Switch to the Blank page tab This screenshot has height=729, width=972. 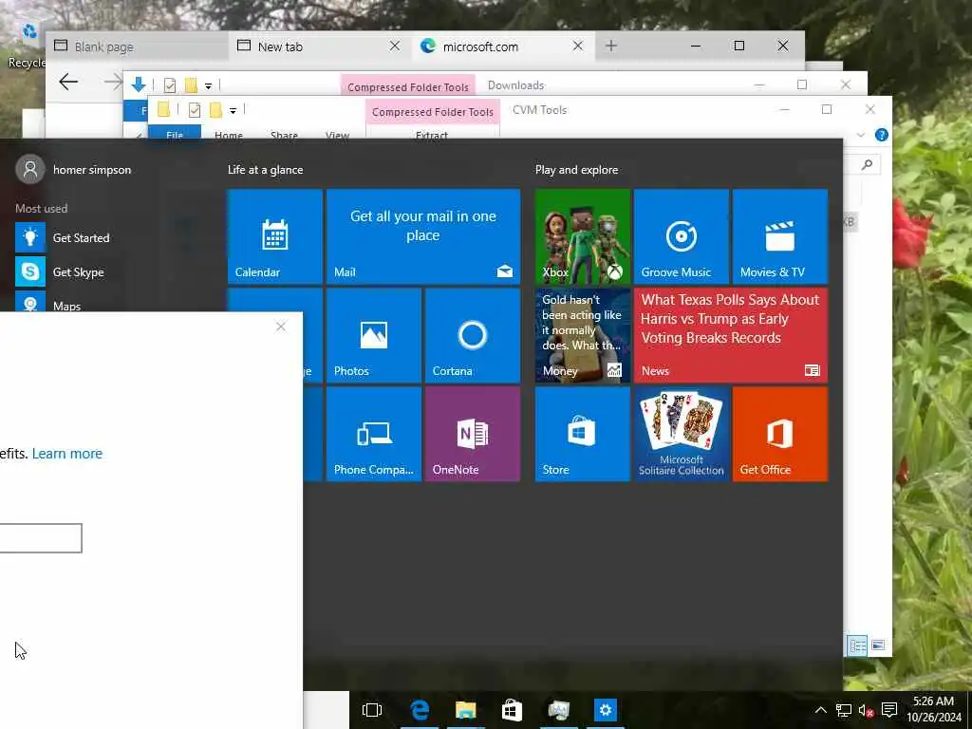pyautogui.click(x=137, y=47)
